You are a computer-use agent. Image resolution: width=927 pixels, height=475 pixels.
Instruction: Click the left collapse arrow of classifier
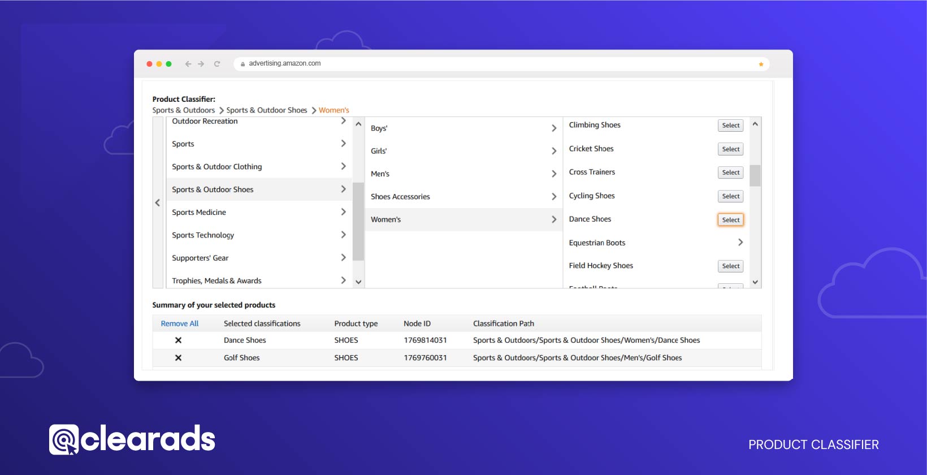158,202
